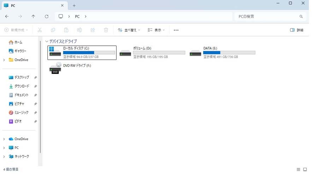This screenshot has width=318, height=178.
Task: Click the 4 個の項目 status text
Action: [11, 170]
